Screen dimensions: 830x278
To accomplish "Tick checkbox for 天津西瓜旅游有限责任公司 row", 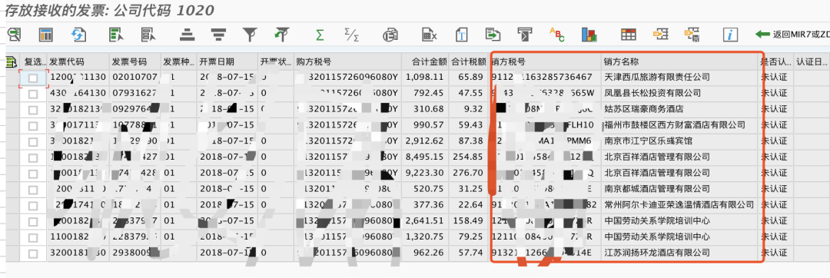I will click(x=33, y=78).
